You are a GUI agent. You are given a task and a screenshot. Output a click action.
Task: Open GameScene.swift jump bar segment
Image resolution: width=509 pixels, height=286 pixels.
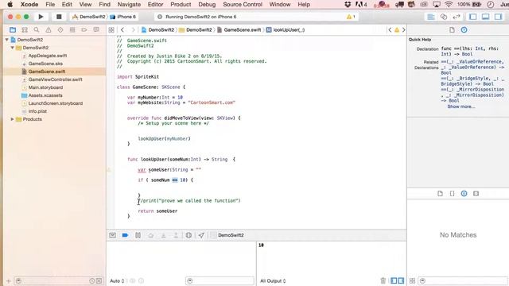[x=239, y=30]
